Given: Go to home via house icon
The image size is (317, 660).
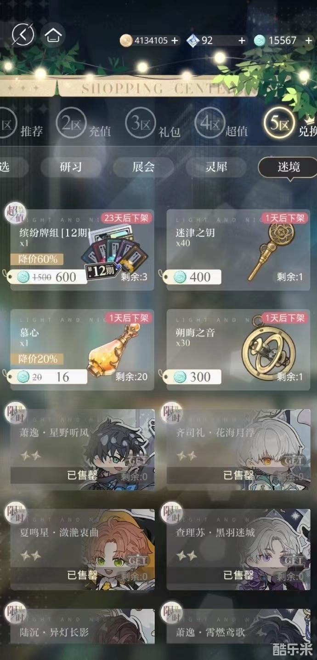Looking at the screenshot, I should tap(53, 35).
